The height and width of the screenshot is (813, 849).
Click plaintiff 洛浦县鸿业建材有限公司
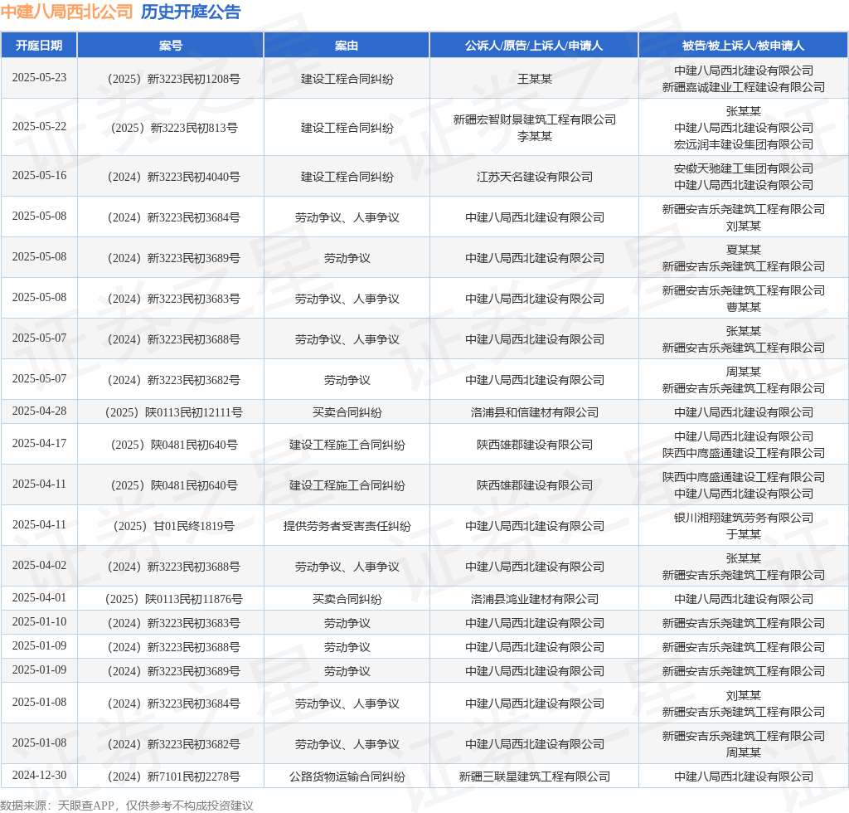coord(535,599)
